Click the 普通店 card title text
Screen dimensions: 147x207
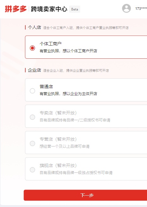click(x=46, y=87)
